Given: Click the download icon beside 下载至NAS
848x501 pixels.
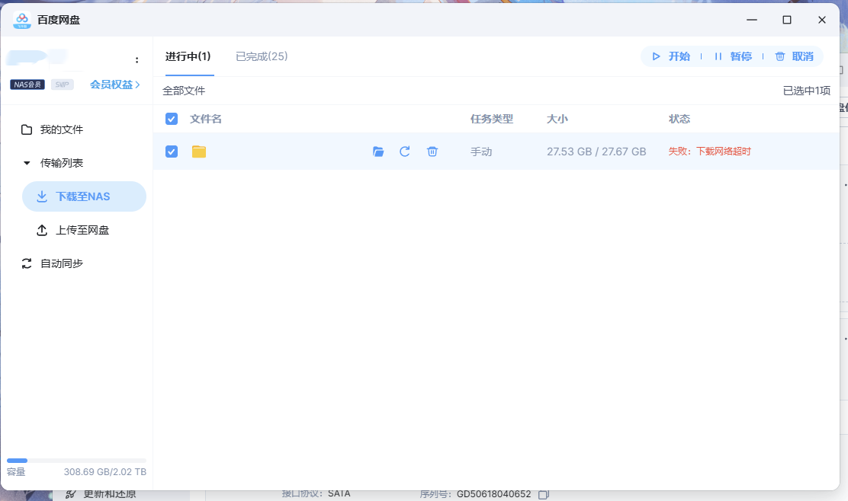Looking at the screenshot, I should 42,196.
